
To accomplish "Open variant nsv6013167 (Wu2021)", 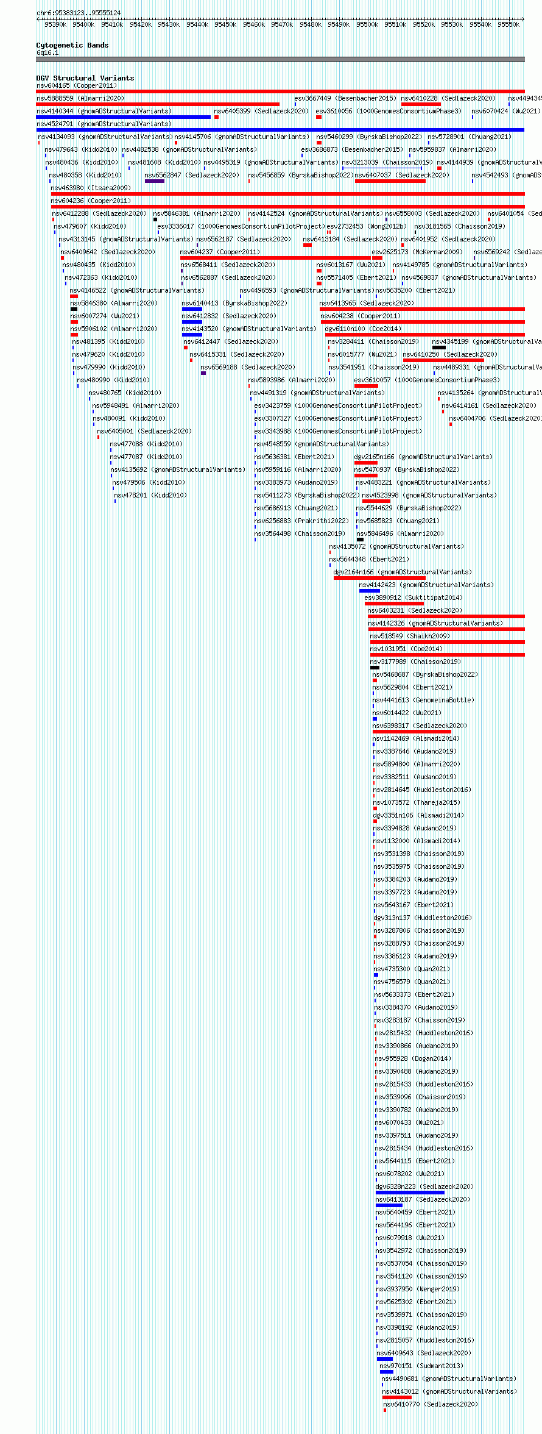I will coord(351,265).
